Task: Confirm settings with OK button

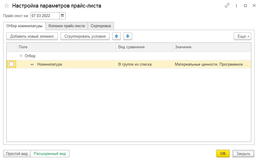Action: tap(223, 153)
